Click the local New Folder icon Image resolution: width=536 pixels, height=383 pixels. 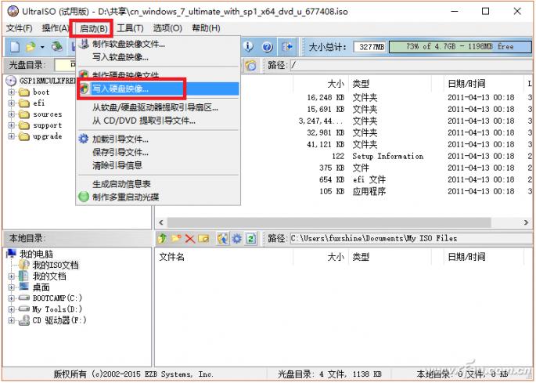click(176, 238)
